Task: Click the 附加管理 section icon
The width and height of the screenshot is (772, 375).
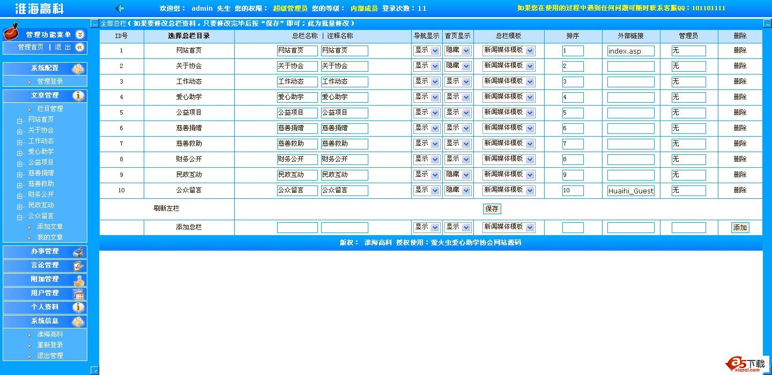Action: click(x=78, y=280)
